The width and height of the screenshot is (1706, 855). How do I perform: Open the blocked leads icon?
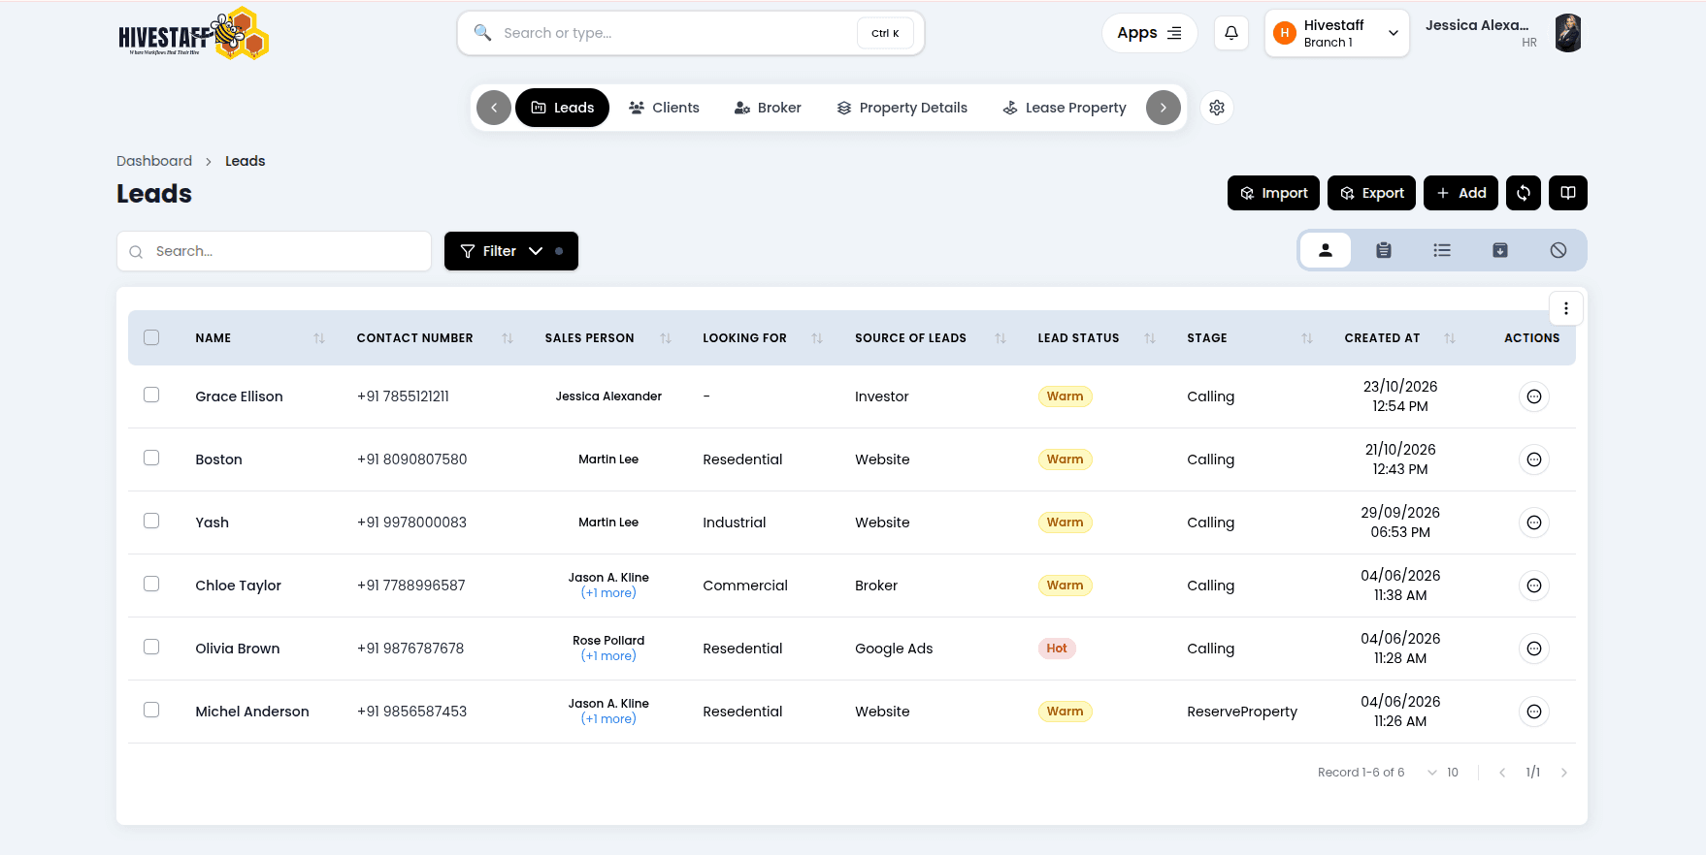[1558, 250]
